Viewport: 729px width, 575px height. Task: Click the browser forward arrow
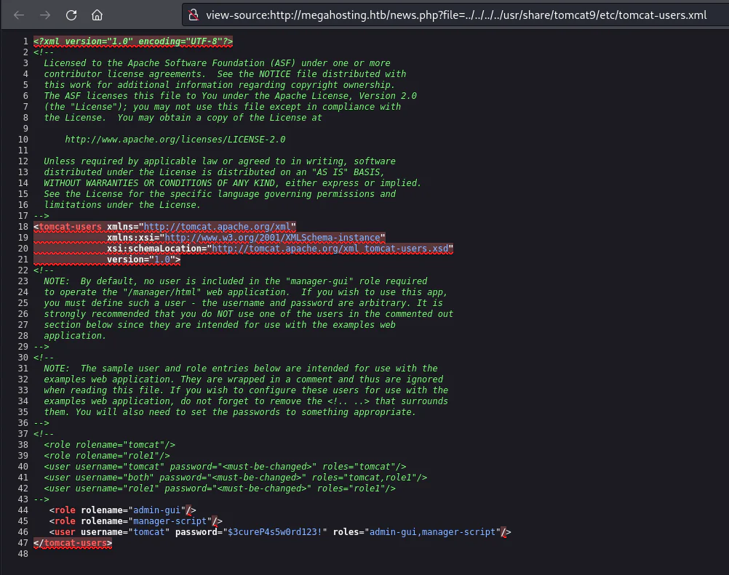[x=45, y=15]
